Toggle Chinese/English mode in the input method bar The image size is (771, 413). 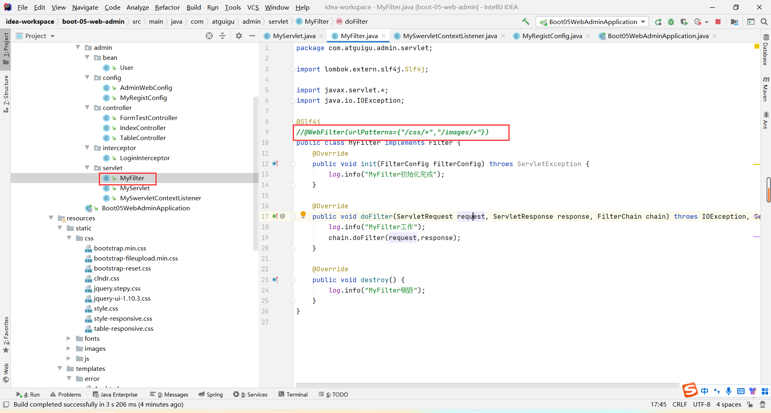[x=705, y=391]
